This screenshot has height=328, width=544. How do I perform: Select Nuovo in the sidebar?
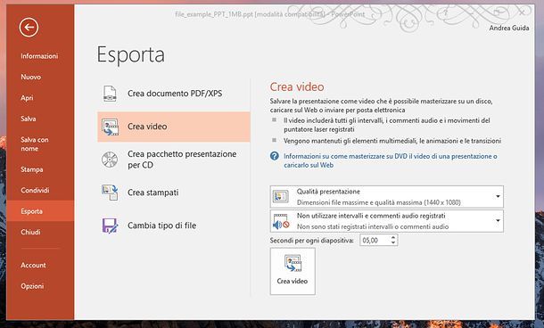click(x=31, y=77)
